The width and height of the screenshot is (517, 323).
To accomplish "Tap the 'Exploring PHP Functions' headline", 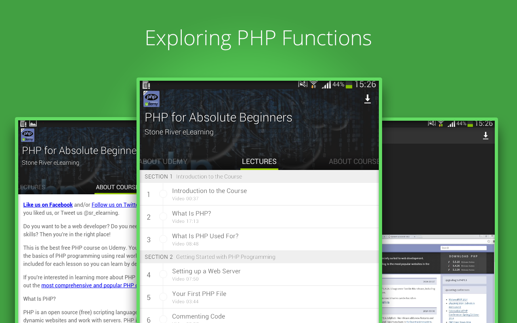I will click(x=258, y=38).
